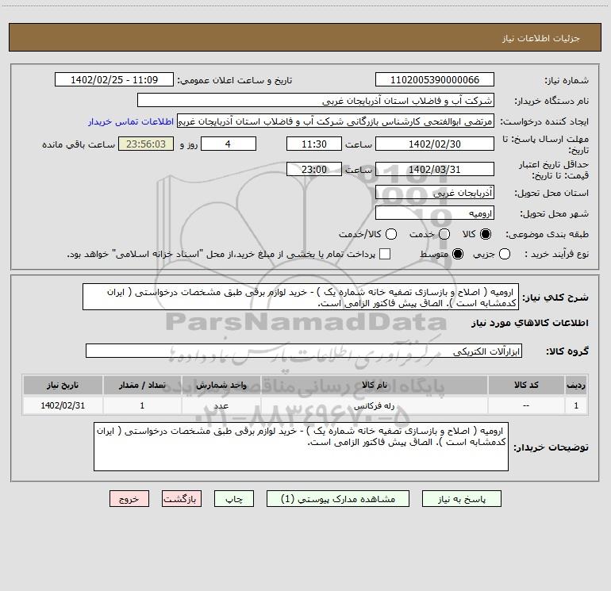Screen dimensions: 611x591
Task: Click پاسخ به نیاز button
Action: point(461,499)
